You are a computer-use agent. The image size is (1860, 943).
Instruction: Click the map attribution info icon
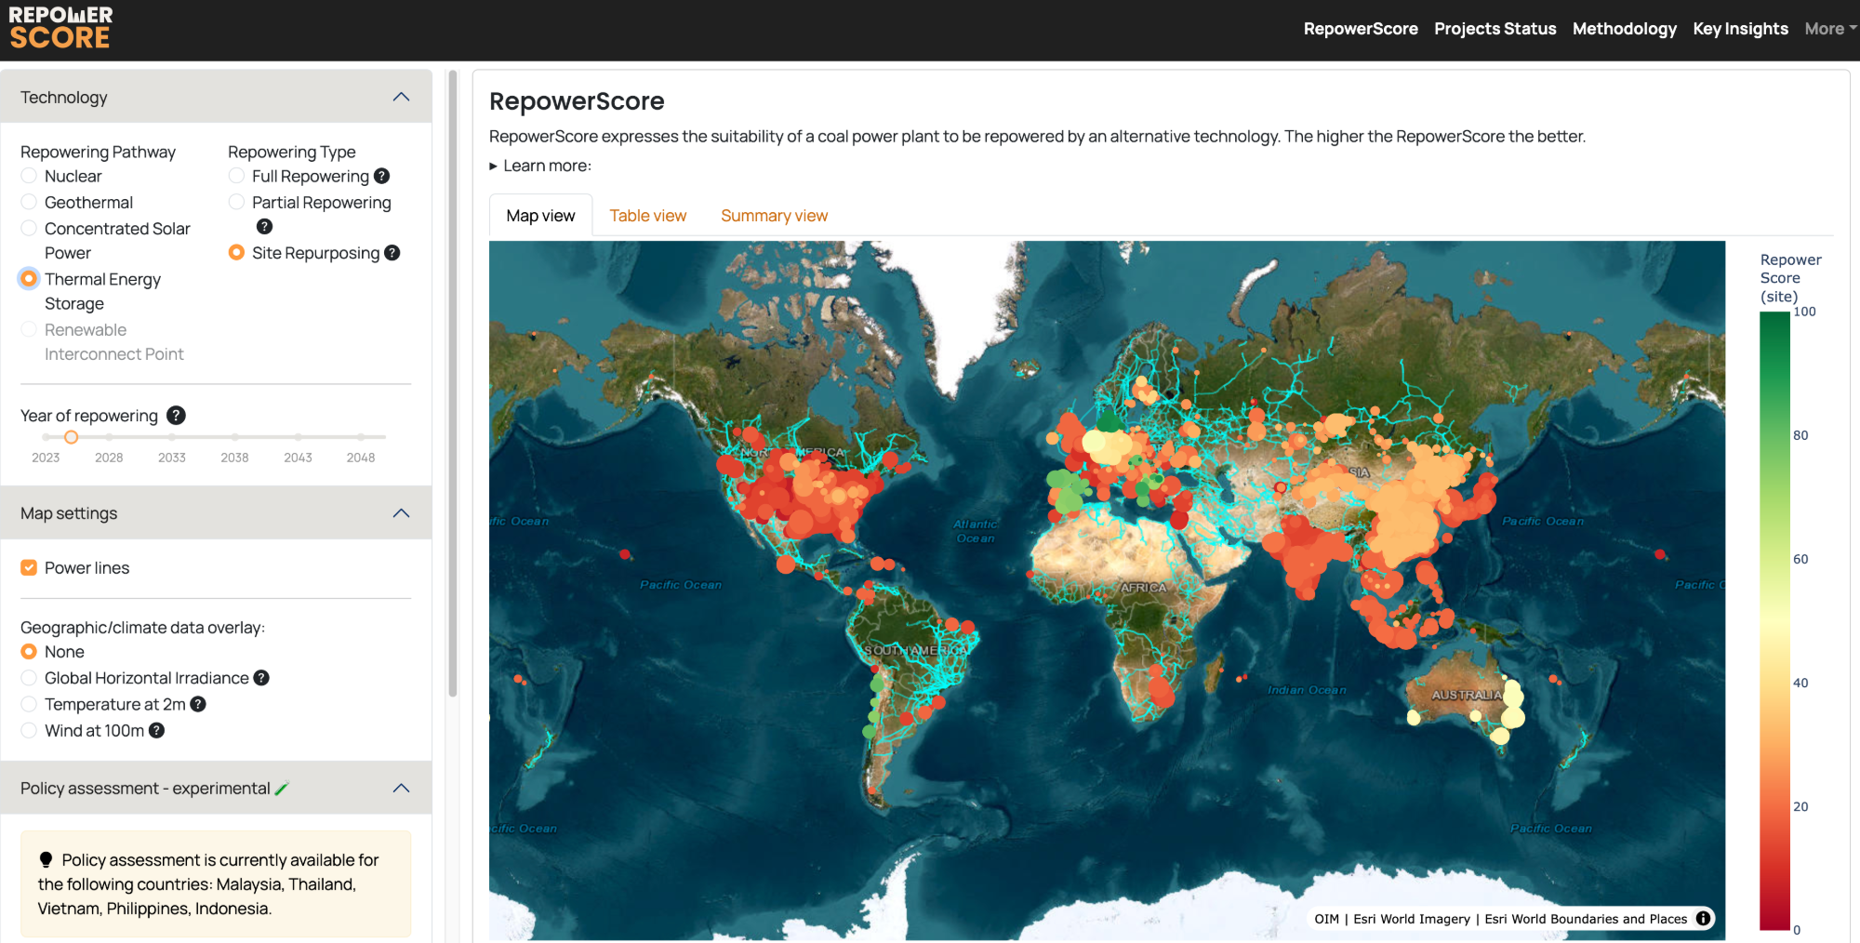pos(1703,919)
